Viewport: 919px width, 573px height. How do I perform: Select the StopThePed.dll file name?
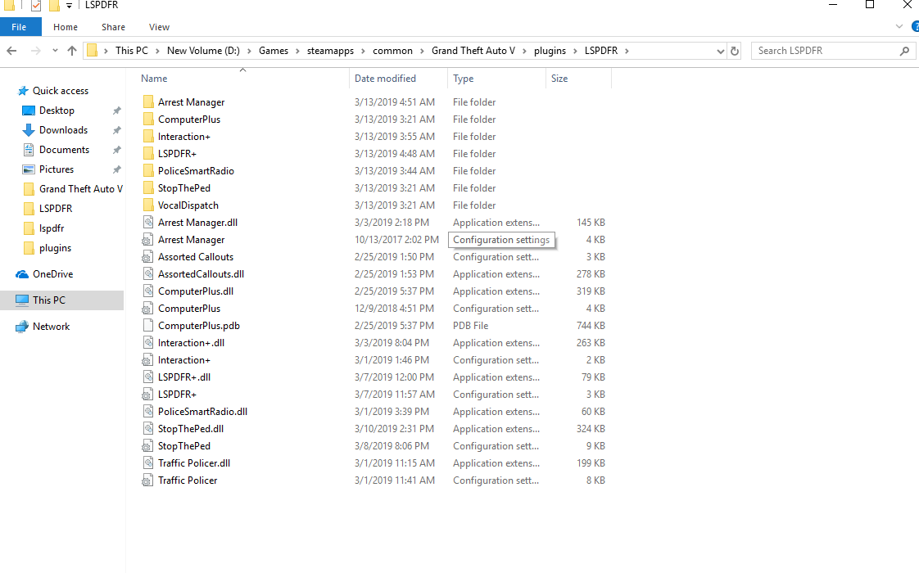tap(191, 429)
